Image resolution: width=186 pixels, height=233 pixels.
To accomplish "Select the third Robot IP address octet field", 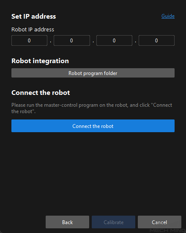I will [x=114, y=40].
